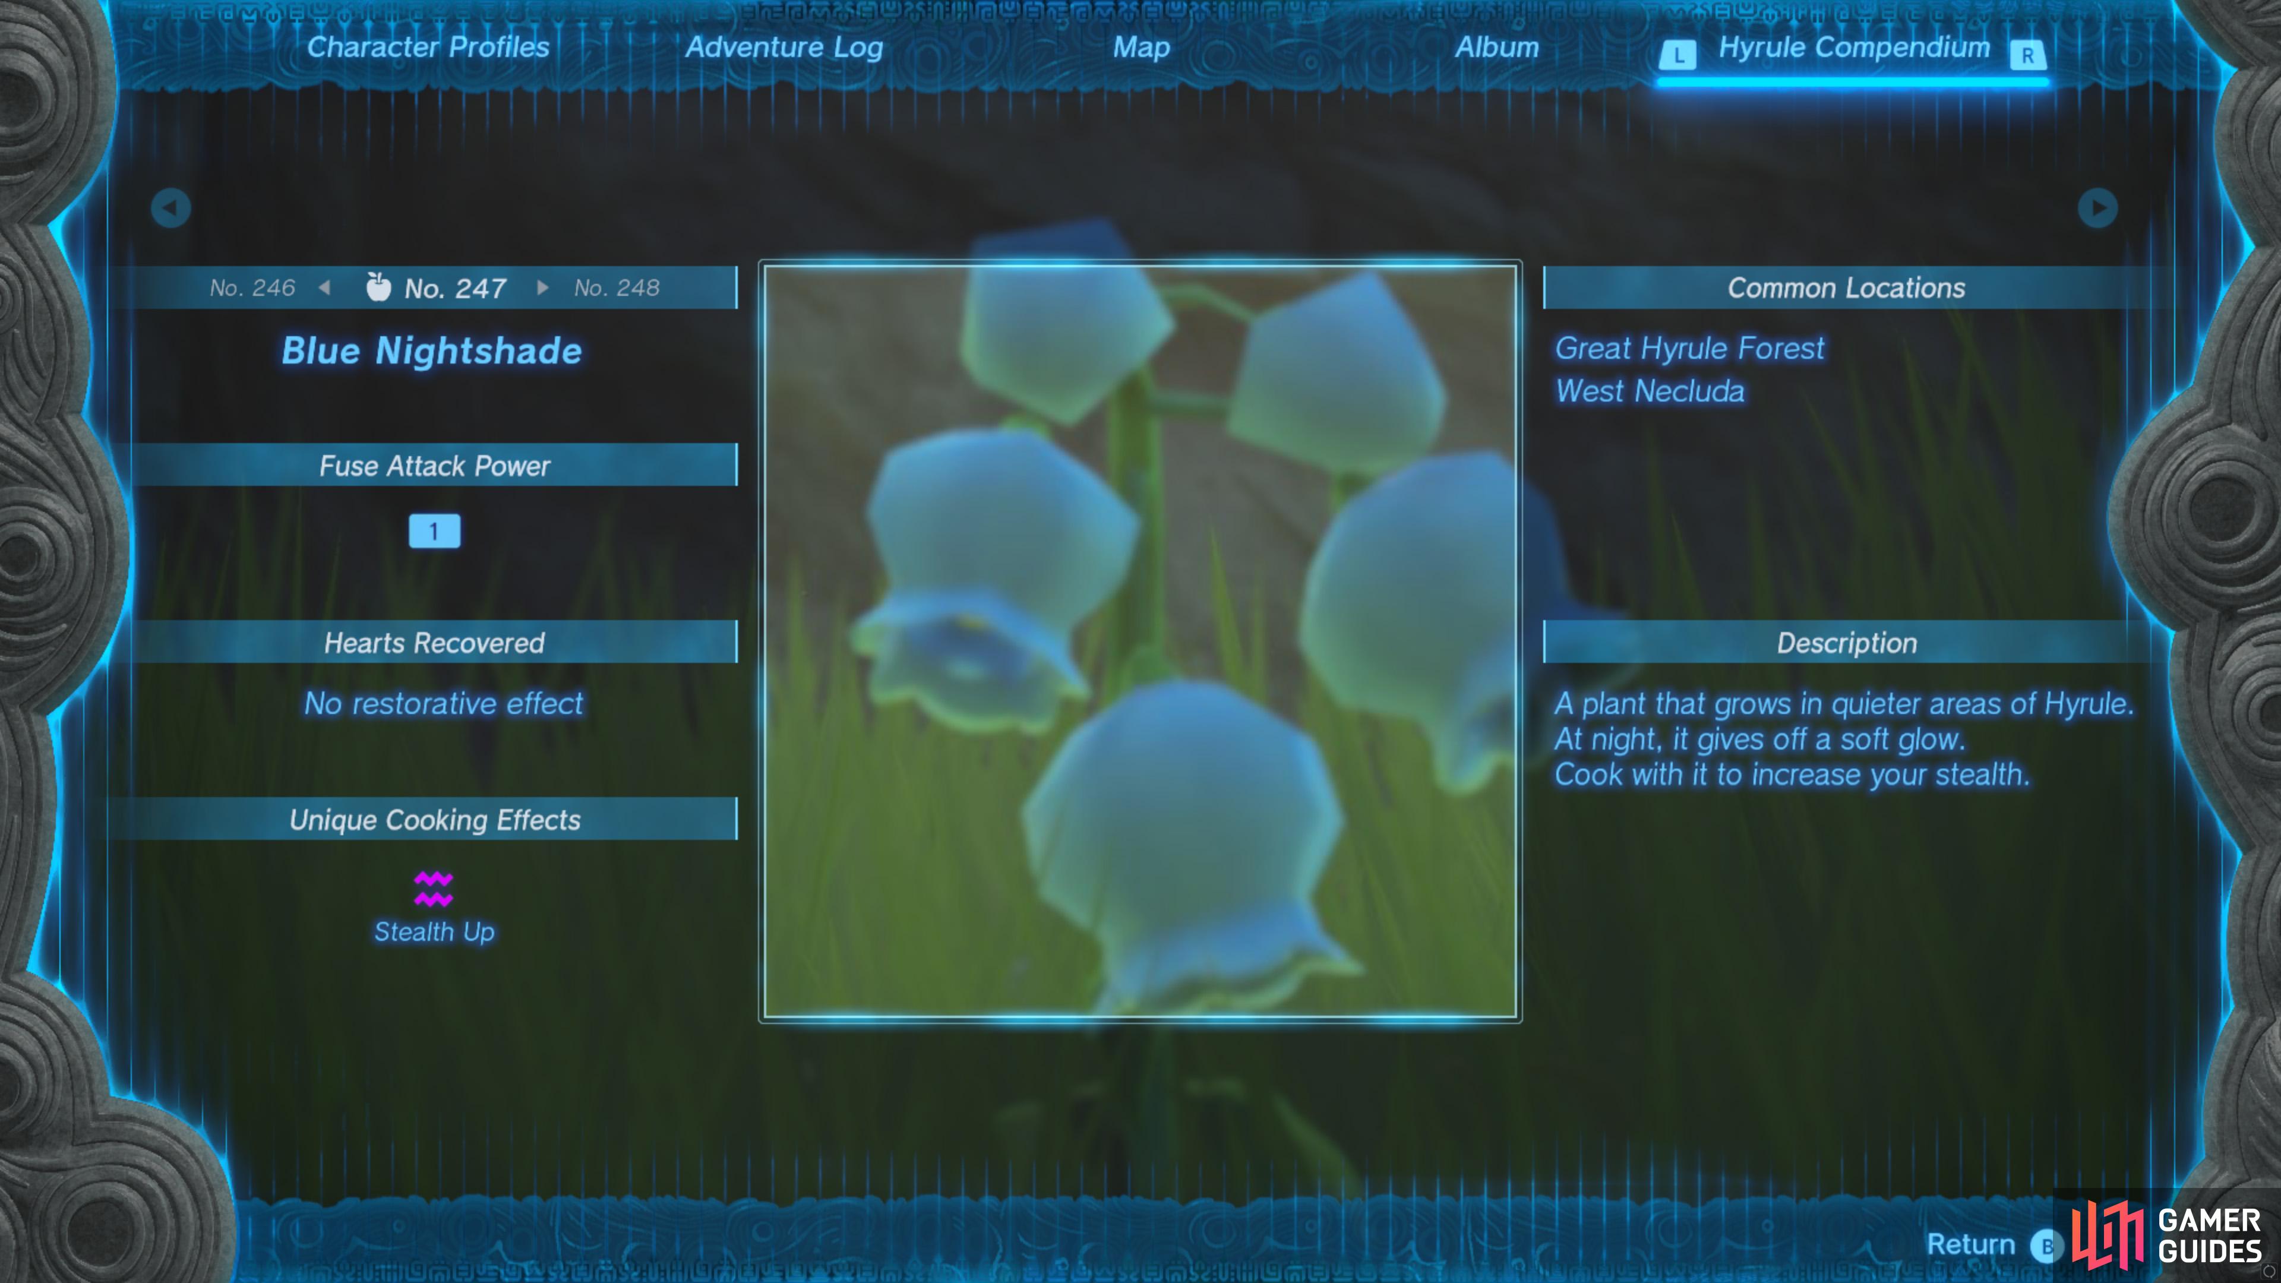Click the fuse attack power value 1
Viewport: 2281px width, 1283px height.
(x=434, y=531)
